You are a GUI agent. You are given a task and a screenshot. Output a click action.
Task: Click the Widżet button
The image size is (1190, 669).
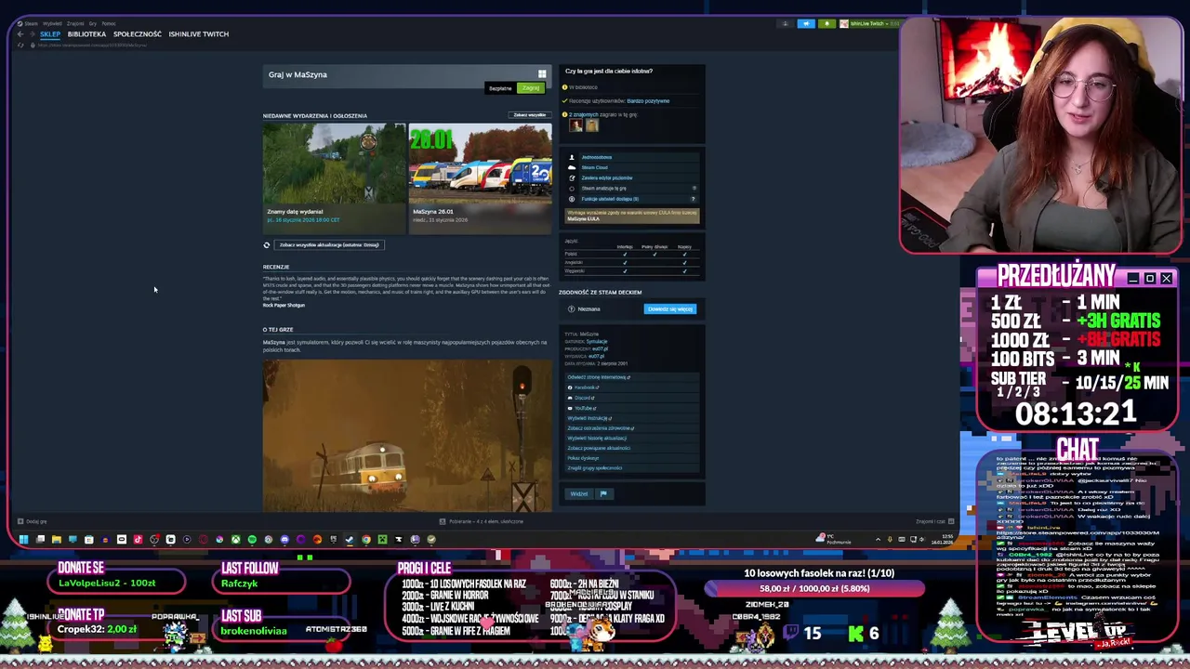coord(578,494)
